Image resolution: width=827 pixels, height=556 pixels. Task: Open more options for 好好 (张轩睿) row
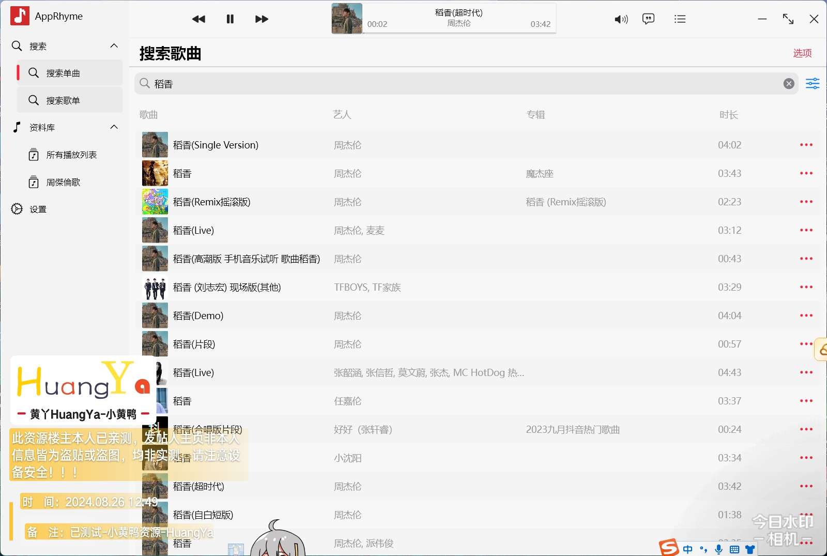coord(806,429)
